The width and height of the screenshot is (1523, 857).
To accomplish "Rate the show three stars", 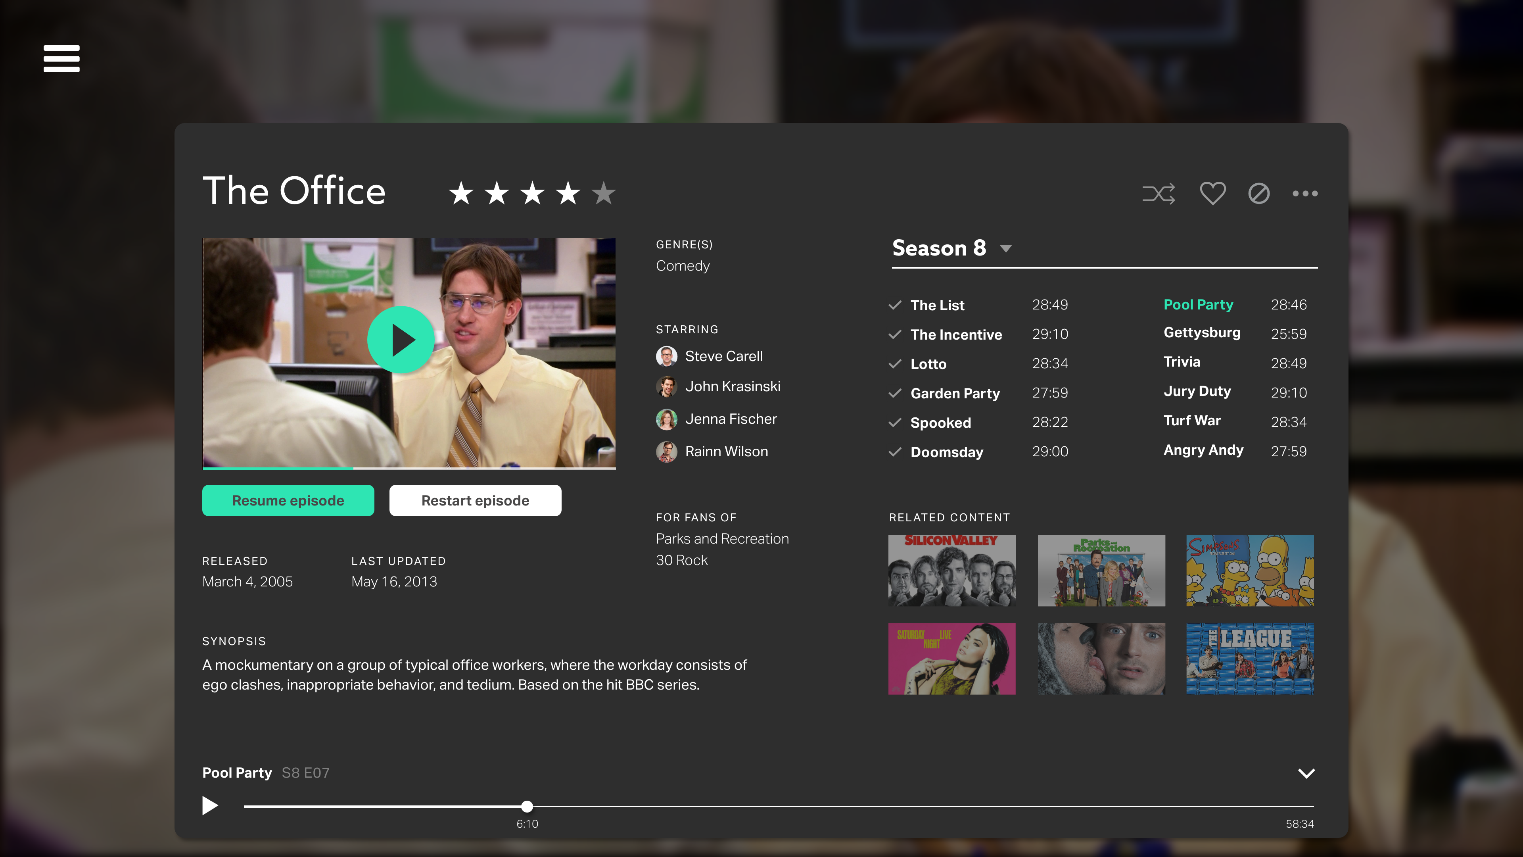I will tap(532, 193).
